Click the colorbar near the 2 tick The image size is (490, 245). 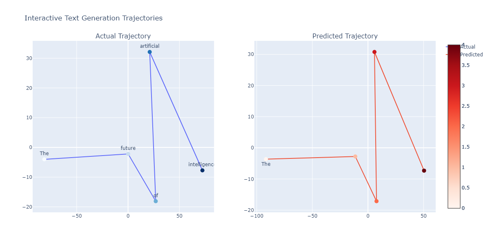(x=454, y=127)
